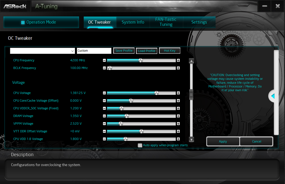Increase CPU VDD 1.8 Voltage plus button
The height and width of the screenshot is (184, 285).
(178, 139)
